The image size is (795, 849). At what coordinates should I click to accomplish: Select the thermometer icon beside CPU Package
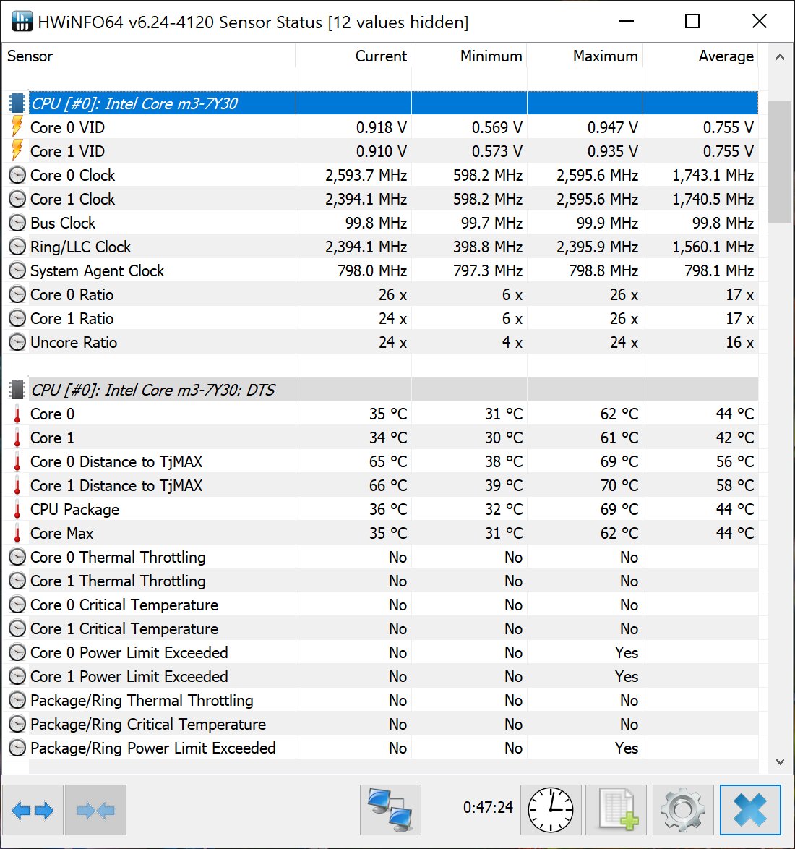pos(17,510)
